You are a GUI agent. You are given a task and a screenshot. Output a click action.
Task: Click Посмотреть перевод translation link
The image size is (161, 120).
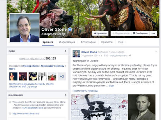[x=85, y=91]
